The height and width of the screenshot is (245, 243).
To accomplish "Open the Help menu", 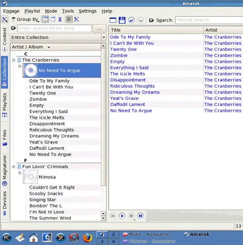I will (x=107, y=11).
